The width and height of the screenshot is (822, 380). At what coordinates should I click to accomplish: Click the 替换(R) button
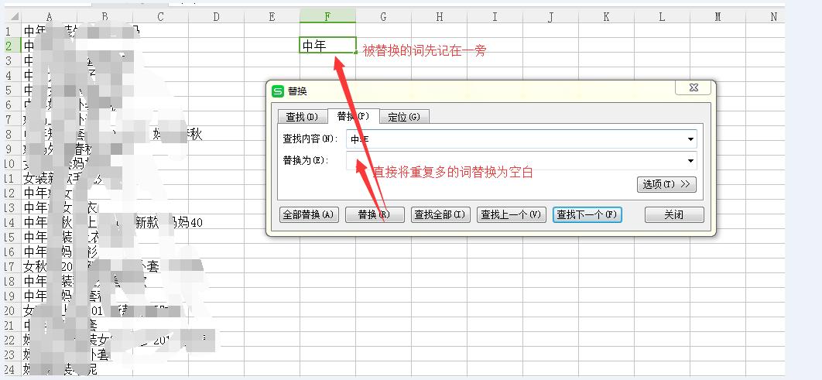[x=375, y=215]
